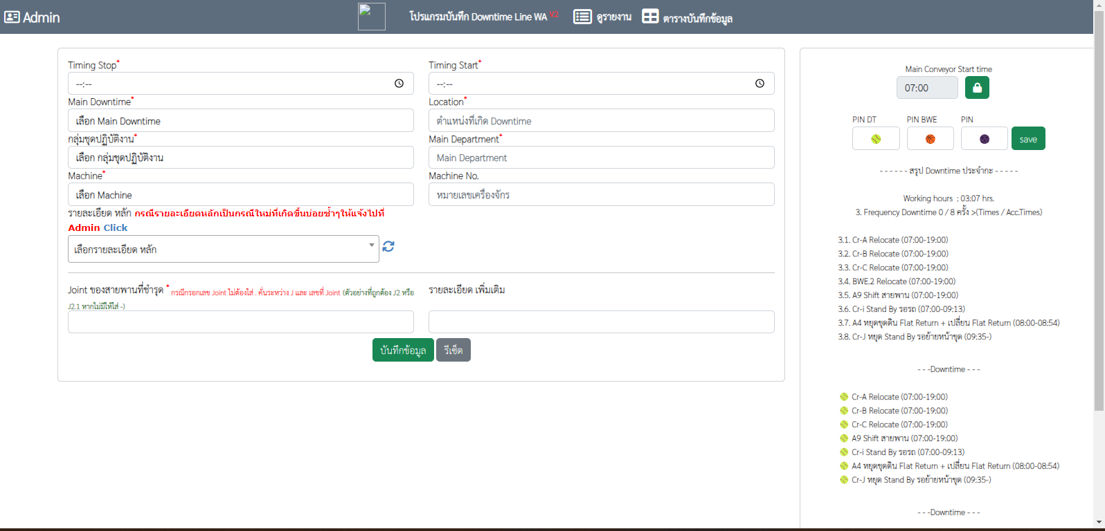Click the green save button for PIN
The width and height of the screenshot is (1105, 531).
tap(1028, 139)
